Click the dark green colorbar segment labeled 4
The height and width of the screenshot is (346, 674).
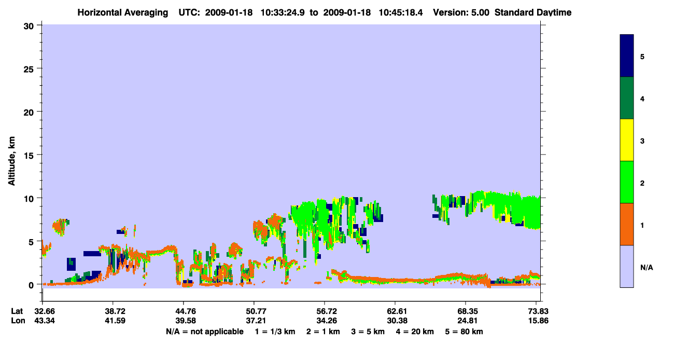coord(627,98)
